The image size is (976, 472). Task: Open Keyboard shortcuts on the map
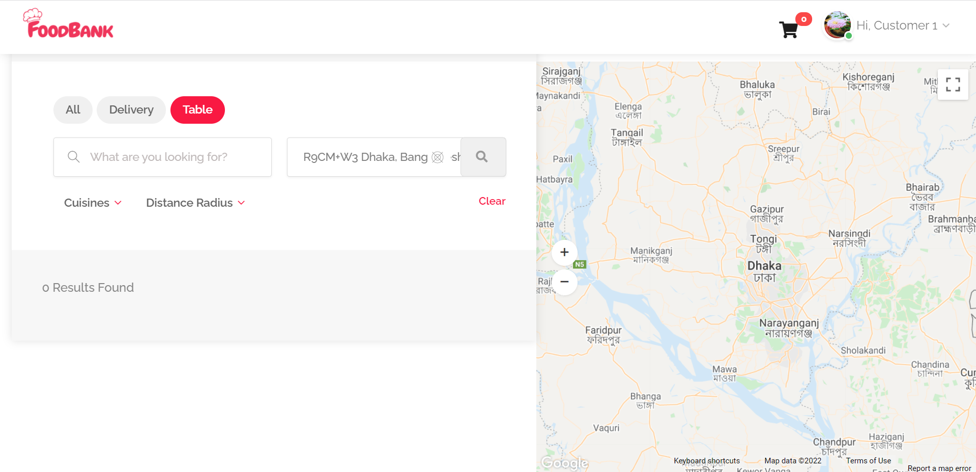tap(707, 461)
